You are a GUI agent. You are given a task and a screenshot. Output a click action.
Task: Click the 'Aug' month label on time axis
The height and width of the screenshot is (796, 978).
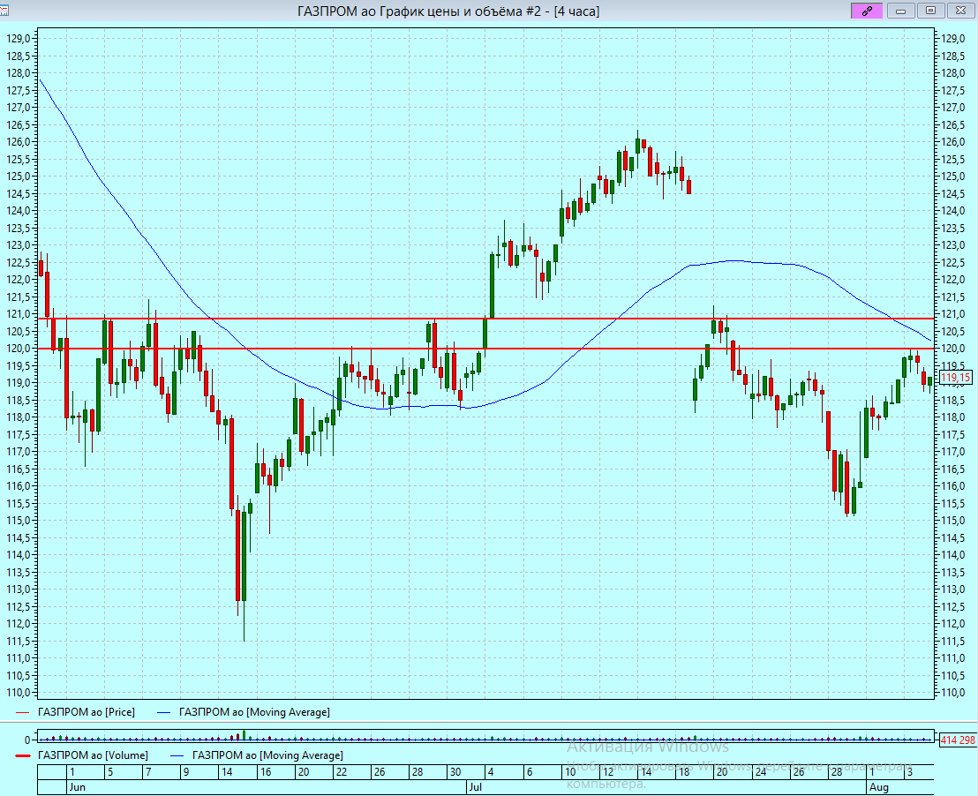coord(879,787)
